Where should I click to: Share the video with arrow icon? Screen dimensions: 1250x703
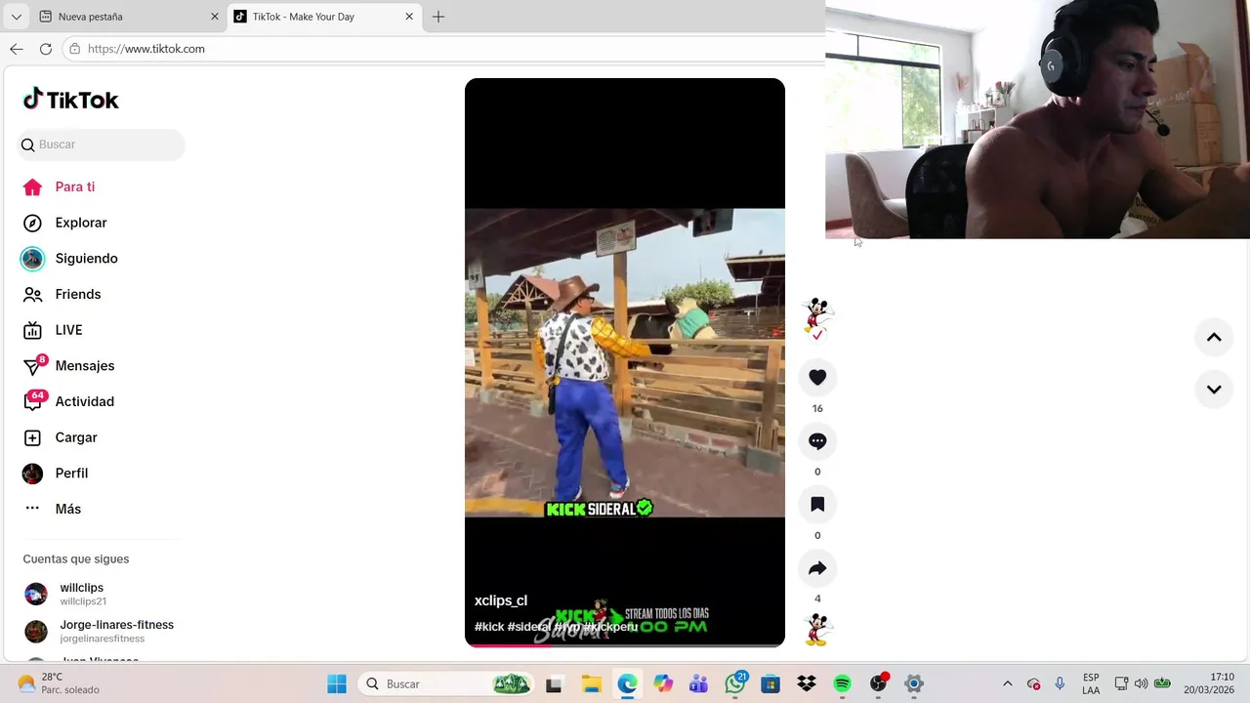pyautogui.click(x=817, y=568)
